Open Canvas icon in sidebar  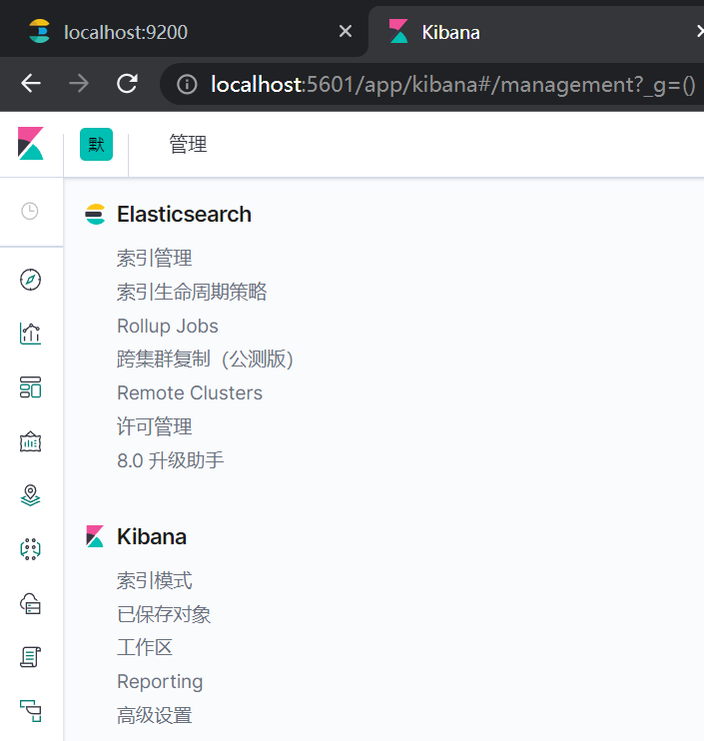click(30, 441)
